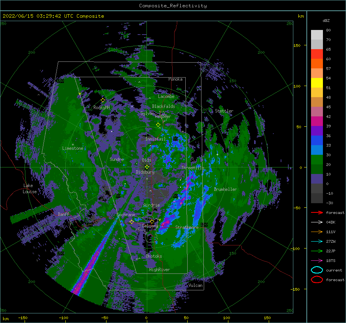
Task: Click the 18TS legend label
Action: [331, 261]
